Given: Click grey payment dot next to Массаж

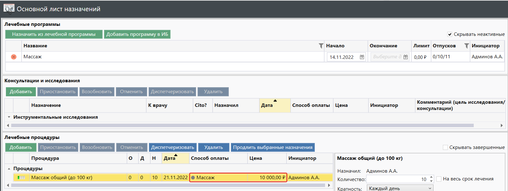Looking at the screenshot, I should (193, 178).
